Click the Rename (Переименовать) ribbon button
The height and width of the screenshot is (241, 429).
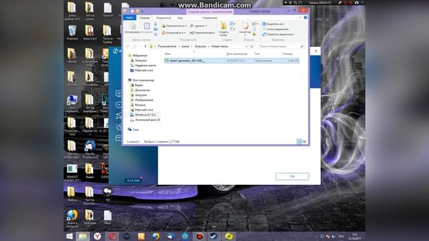point(202,33)
